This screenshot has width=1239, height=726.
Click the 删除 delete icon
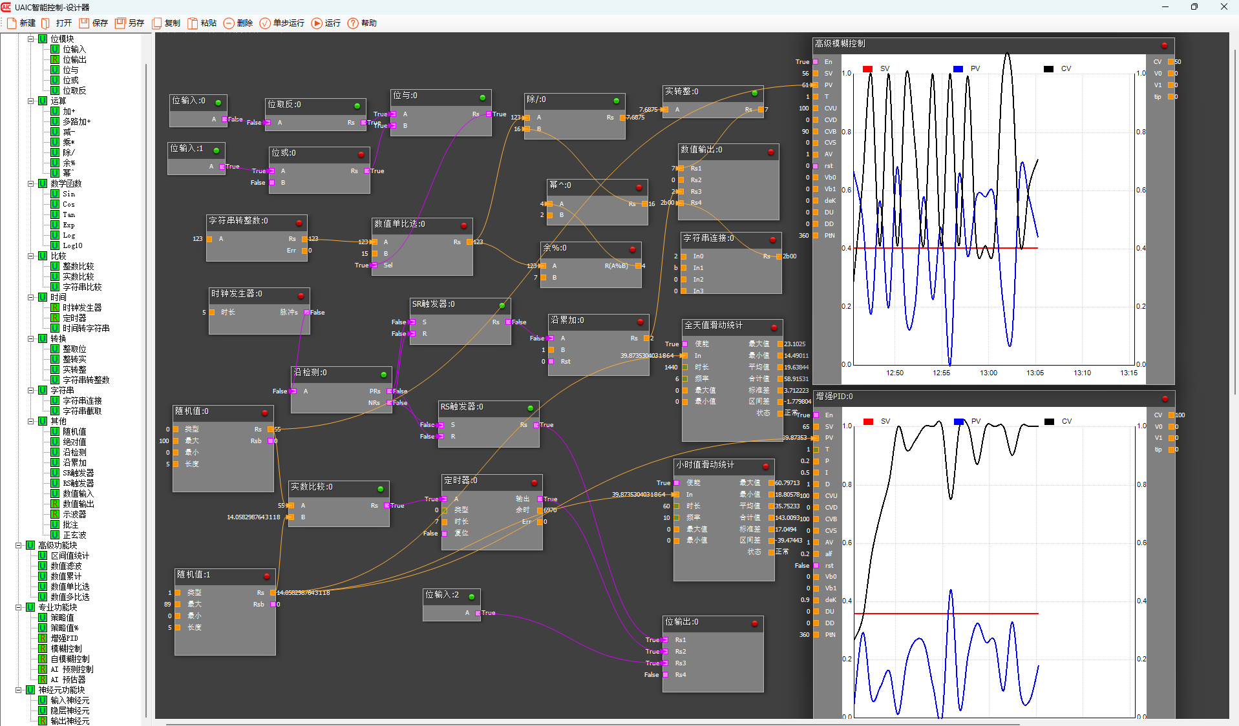229,23
